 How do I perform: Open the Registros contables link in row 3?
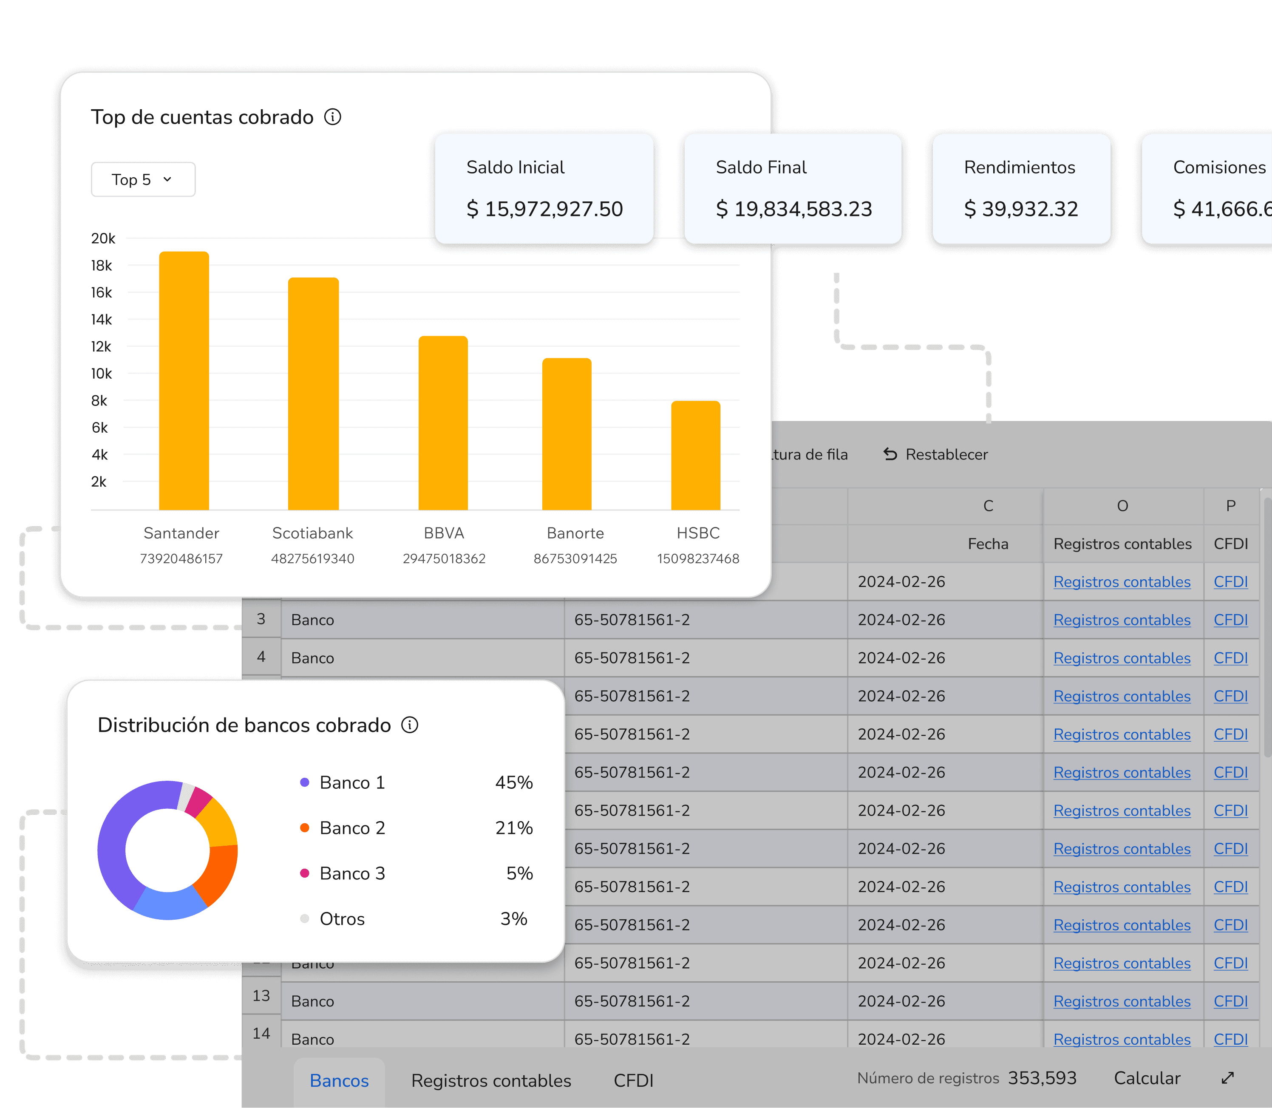pos(1122,620)
